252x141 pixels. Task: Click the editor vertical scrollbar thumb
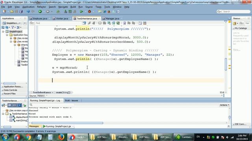226,64
